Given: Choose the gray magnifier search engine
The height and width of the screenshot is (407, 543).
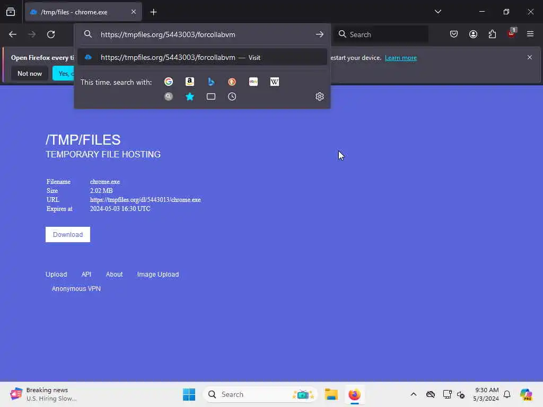Looking at the screenshot, I should click(x=169, y=96).
